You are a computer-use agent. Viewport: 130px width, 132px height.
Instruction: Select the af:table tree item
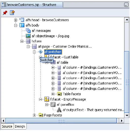click(62, 63)
